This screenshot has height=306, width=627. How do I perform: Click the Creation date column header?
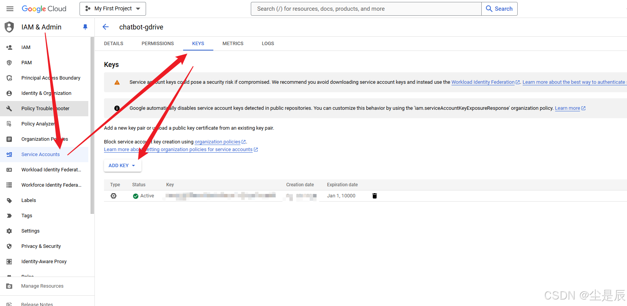pos(300,185)
